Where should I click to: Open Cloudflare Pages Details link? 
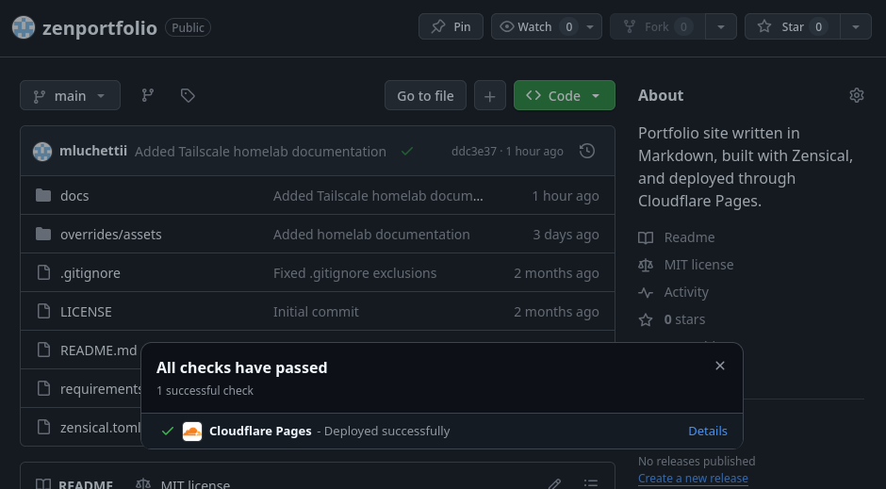pos(707,431)
